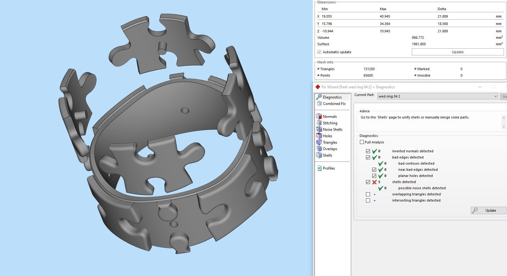Uncheck the bad edges detected checkbox
507x276 pixels.
tap(368, 158)
